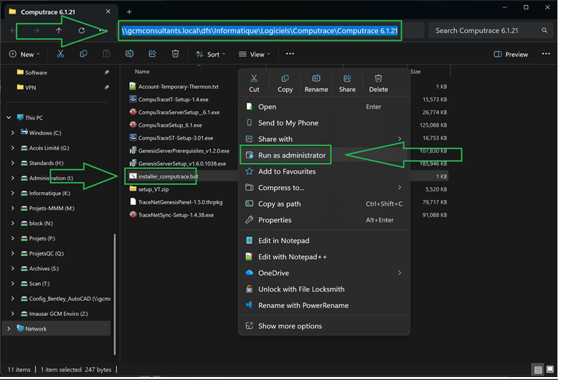
Task: Toggle the Preview pane
Action: [x=511, y=54]
